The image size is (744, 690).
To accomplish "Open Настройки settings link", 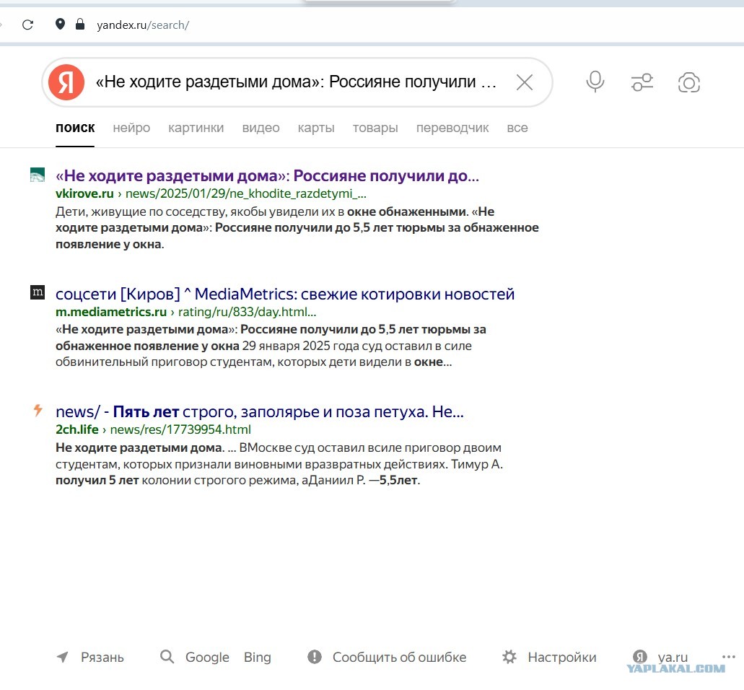I will pyautogui.click(x=562, y=658).
